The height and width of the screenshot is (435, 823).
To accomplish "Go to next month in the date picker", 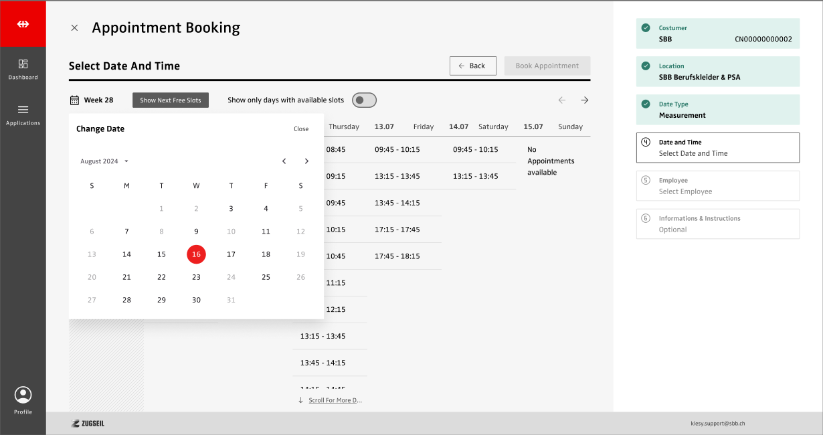I will pos(306,161).
